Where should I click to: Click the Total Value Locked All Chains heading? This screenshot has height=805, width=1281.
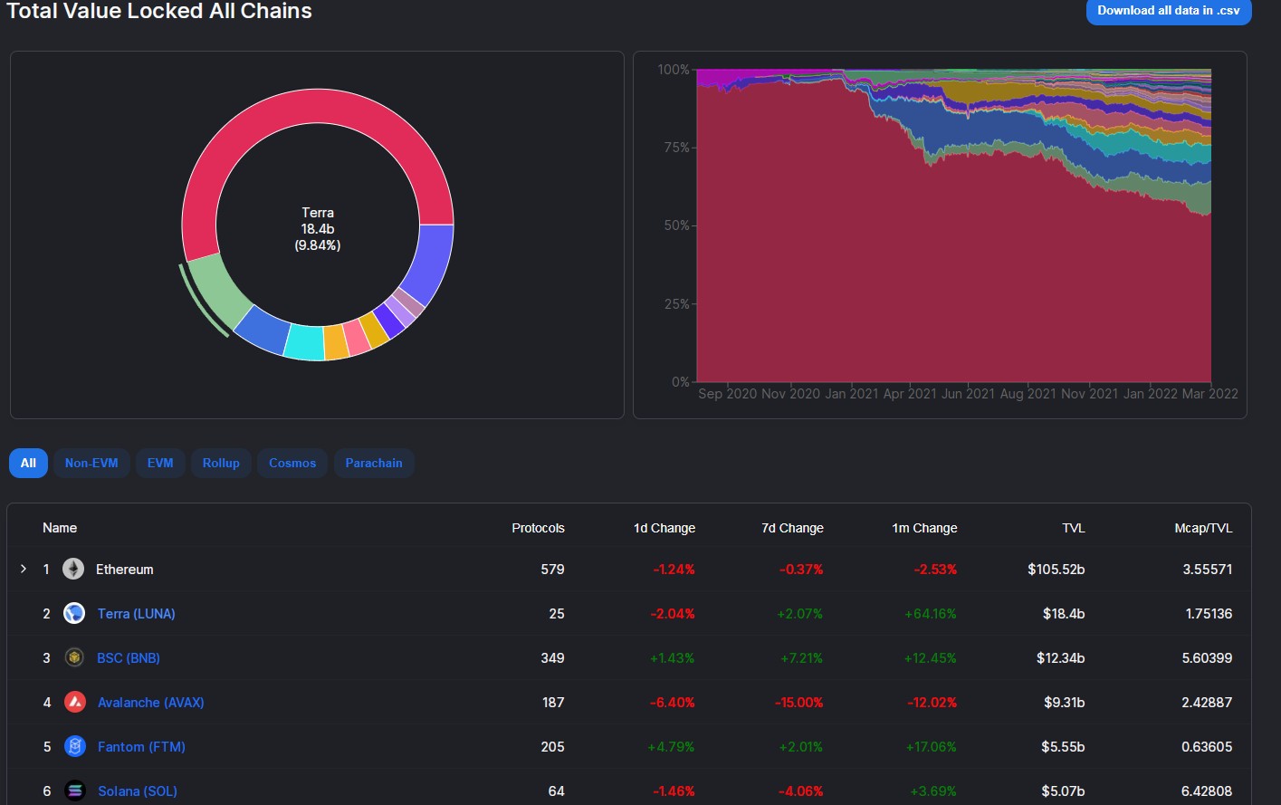[x=159, y=11]
